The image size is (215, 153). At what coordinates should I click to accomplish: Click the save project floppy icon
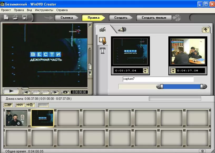25,18
